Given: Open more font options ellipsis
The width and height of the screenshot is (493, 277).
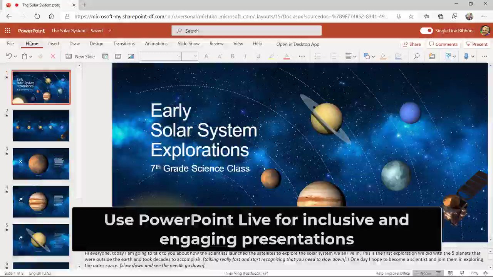Looking at the screenshot, I should tap(302, 56).
